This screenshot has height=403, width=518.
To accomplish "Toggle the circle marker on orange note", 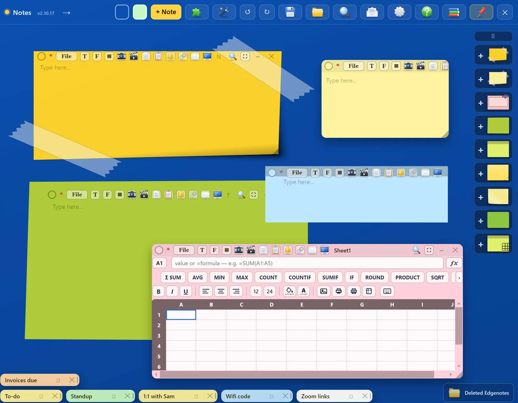I will 41,56.
